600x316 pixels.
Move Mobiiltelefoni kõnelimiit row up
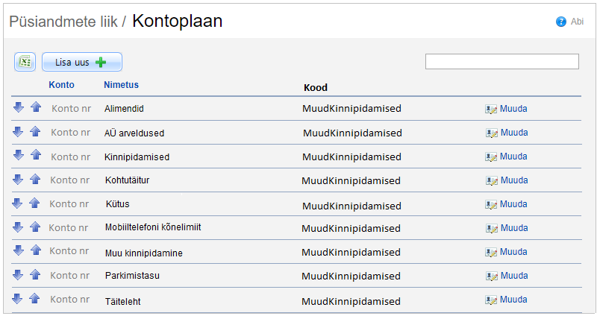pyautogui.click(x=34, y=227)
